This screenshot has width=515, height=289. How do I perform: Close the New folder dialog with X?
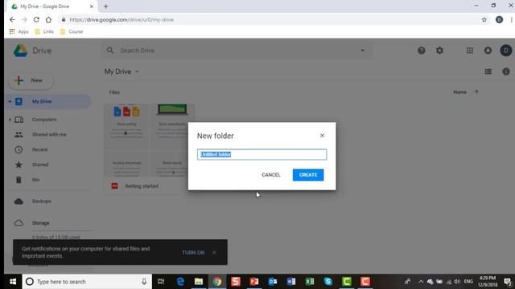point(322,136)
